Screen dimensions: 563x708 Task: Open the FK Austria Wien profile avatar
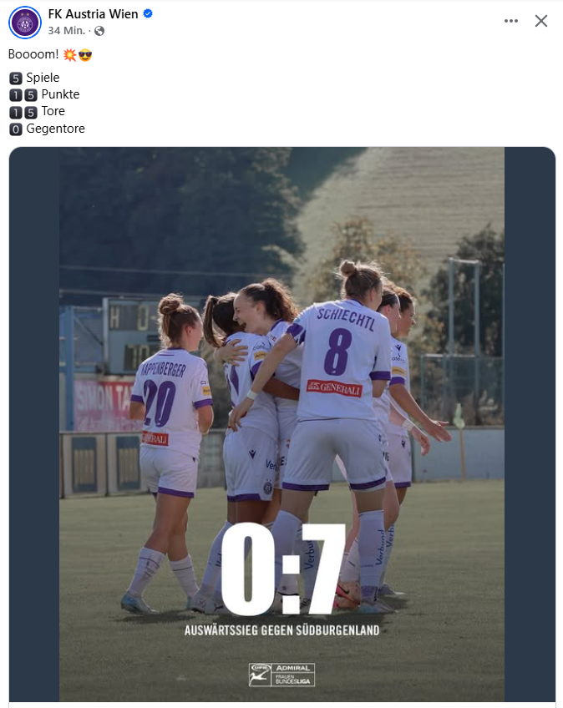pos(25,22)
